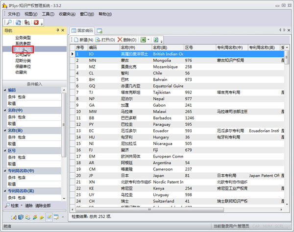Open first bottom navigation icon with pencil
This screenshot has height=232, width=294.
[14, 217]
